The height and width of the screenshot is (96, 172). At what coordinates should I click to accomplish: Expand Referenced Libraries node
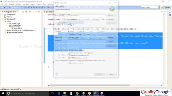[x=5, y=33]
